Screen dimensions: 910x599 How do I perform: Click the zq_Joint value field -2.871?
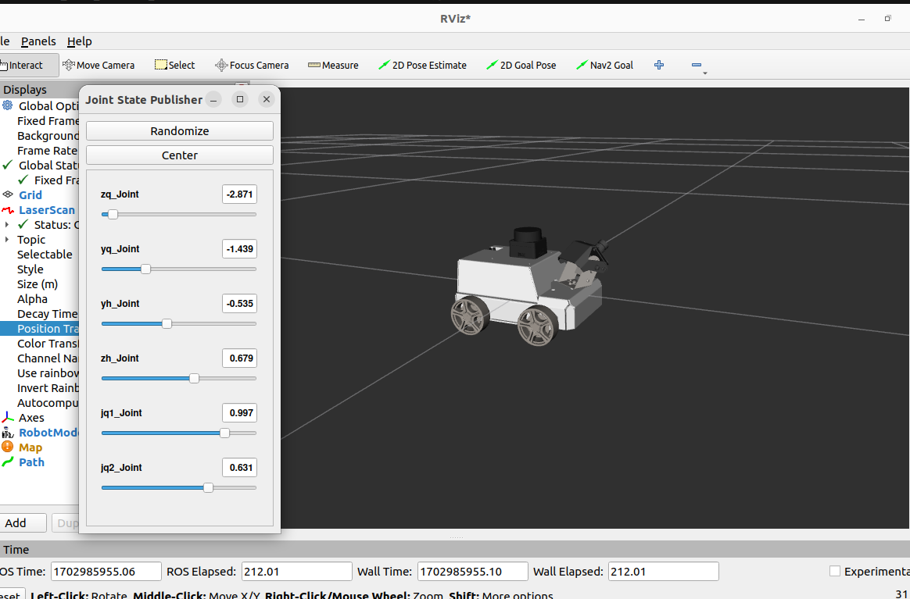[240, 194]
